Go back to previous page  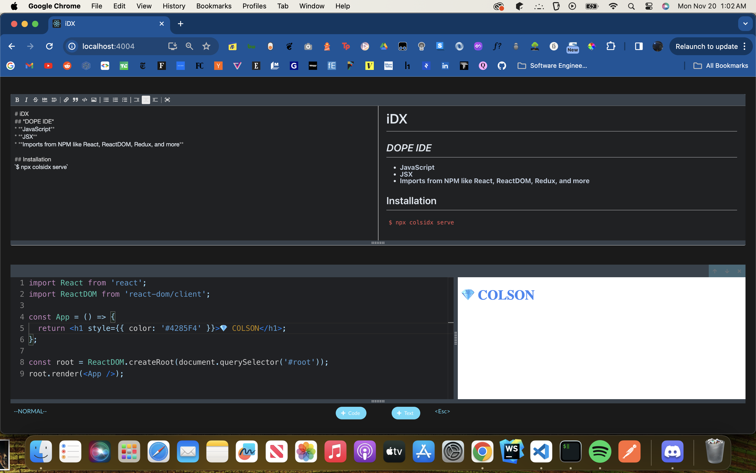pyautogui.click(x=12, y=46)
